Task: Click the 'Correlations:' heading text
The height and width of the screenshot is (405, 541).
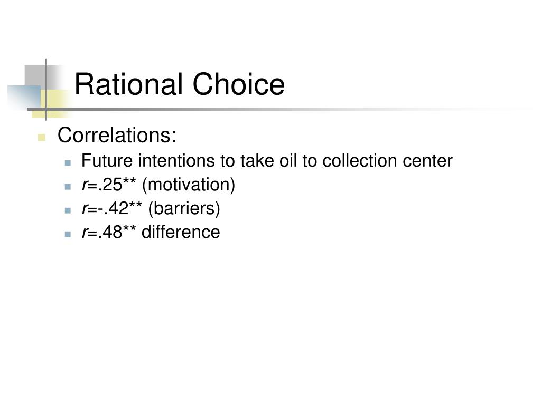Action: tap(117, 134)
